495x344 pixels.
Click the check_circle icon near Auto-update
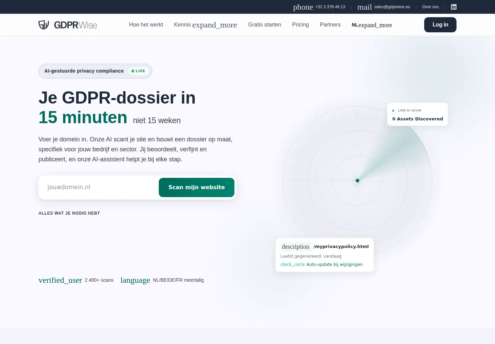[x=293, y=265]
